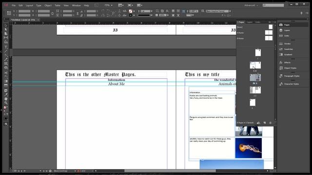Select the Hand tool
Screen dimensions: 312x175
click(x=6, y=99)
